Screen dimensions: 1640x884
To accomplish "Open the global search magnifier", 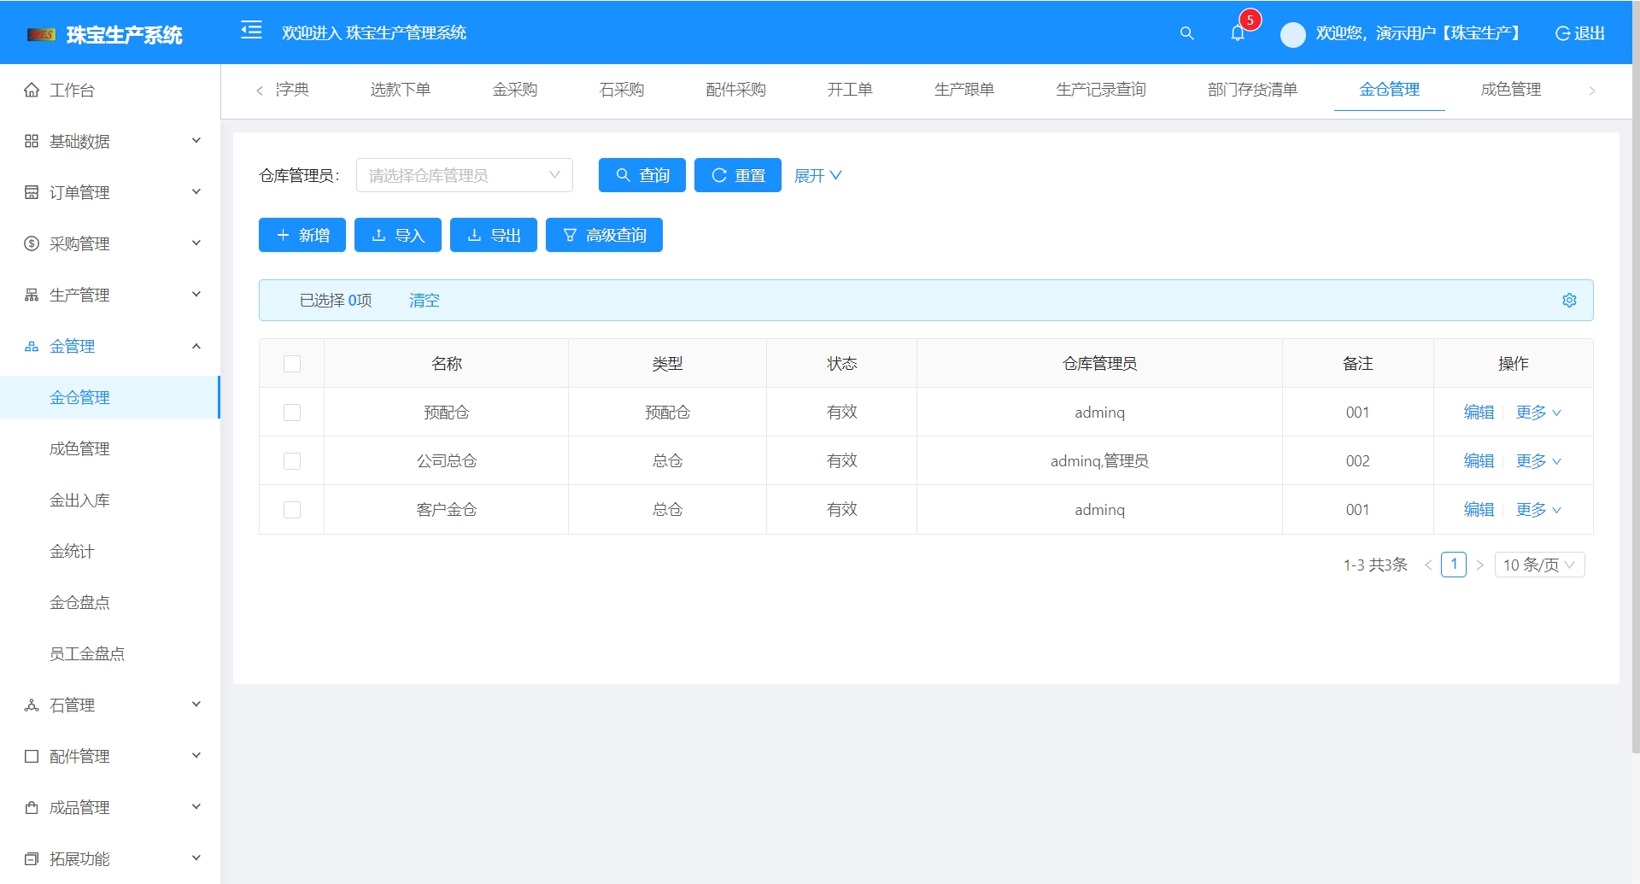I will click(1186, 33).
